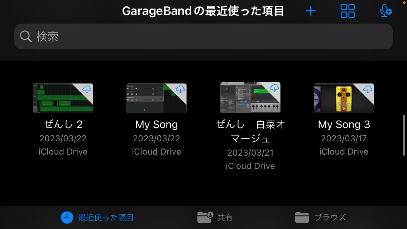Image resolution: width=407 pixels, height=229 pixels.
Task: Open the microphone plus audio recorder icon
Action: coord(386,11)
